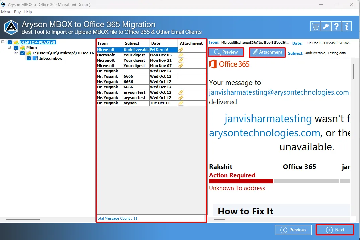The height and width of the screenshot is (240, 360).
Task: Click the Previous button
Action: 293,230
